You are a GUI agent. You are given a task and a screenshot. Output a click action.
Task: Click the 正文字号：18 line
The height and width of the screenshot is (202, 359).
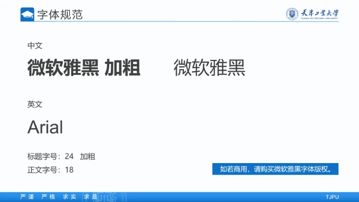[x=50, y=170]
